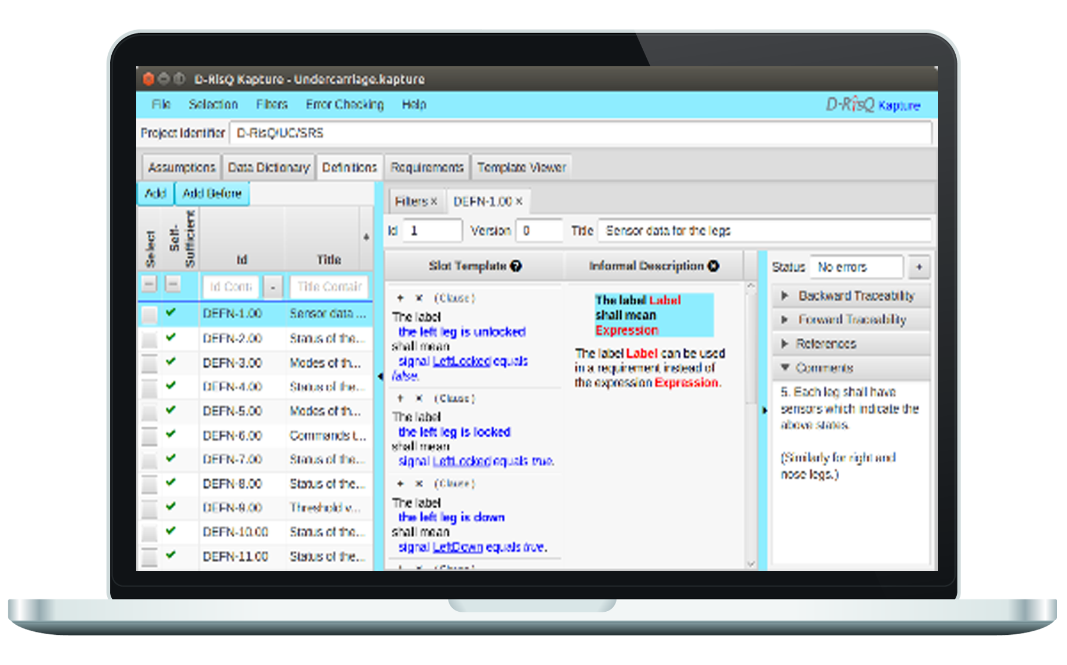Add a clause above 'the left leg is down'
Viewport: 1067px width, 665px height.
coord(401,483)
